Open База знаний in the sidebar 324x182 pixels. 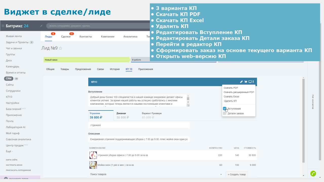click(14, 109)
